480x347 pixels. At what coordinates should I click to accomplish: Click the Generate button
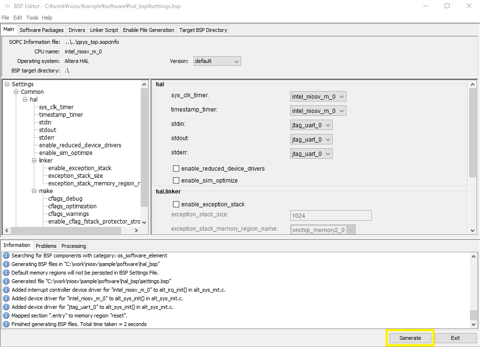pyautogui.click(x=410, y=337)
